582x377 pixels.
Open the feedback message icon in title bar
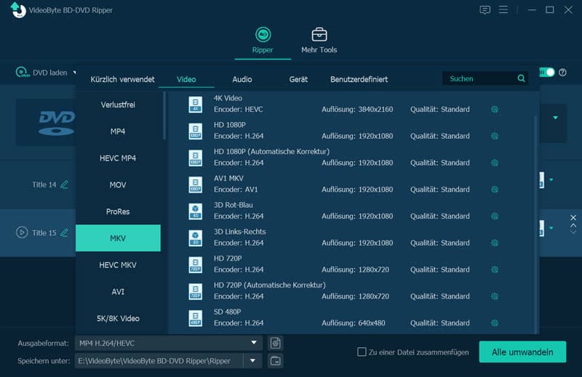[485, 10]
